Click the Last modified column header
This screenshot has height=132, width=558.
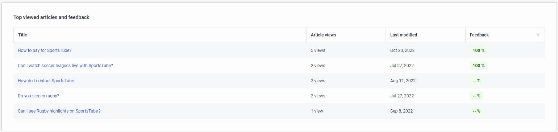(404, 35)
